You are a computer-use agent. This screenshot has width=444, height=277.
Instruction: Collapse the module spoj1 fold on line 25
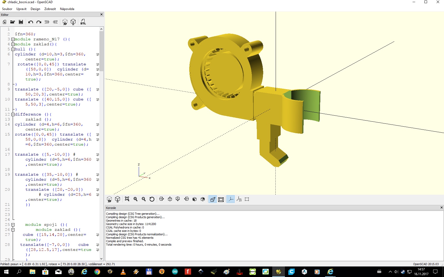13,225
